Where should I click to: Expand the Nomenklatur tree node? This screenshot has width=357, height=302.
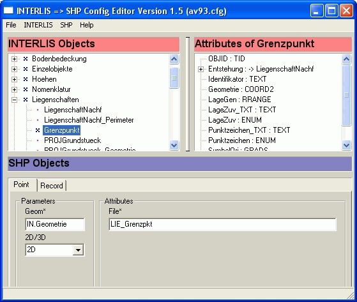pos(14,89)
